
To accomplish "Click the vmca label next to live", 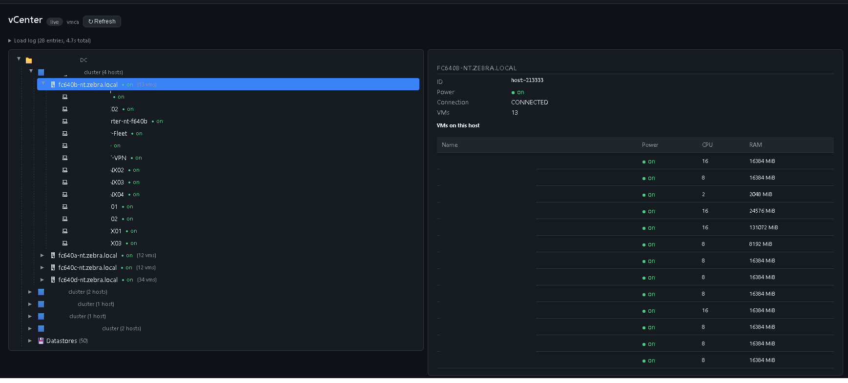I will 73,22.
